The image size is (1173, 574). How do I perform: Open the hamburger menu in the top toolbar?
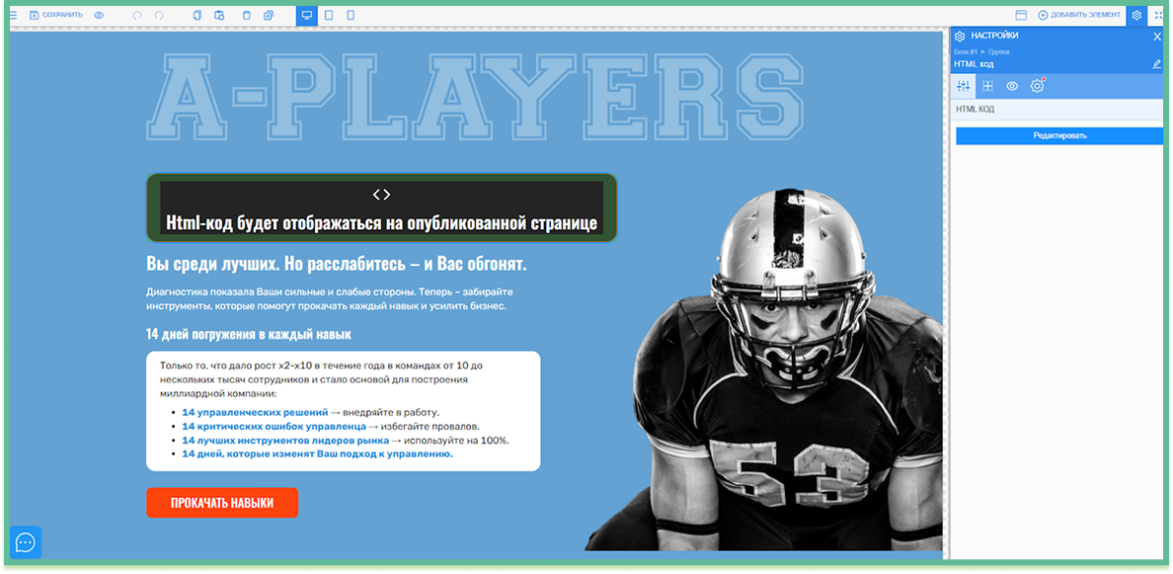[13, 15]
